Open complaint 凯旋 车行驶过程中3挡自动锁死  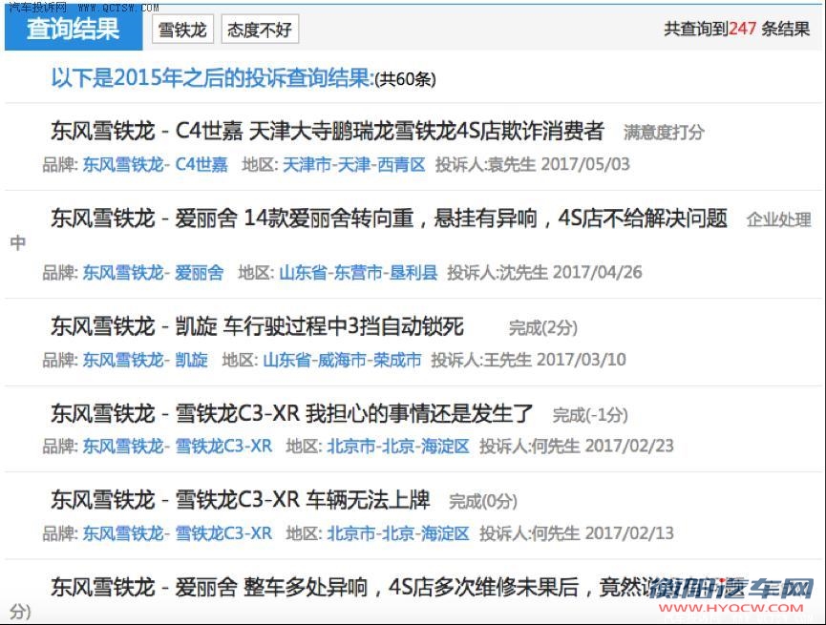click(257, 326)
